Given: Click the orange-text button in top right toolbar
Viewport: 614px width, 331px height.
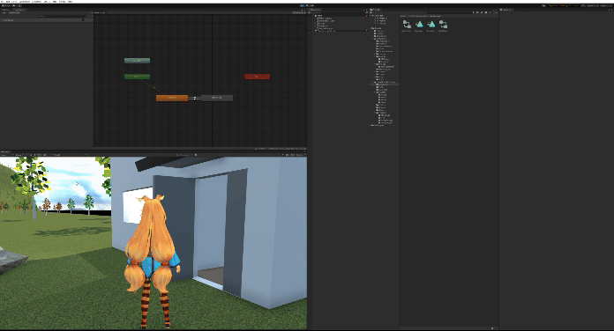Looking at the screenshot, I should (563, 5).
